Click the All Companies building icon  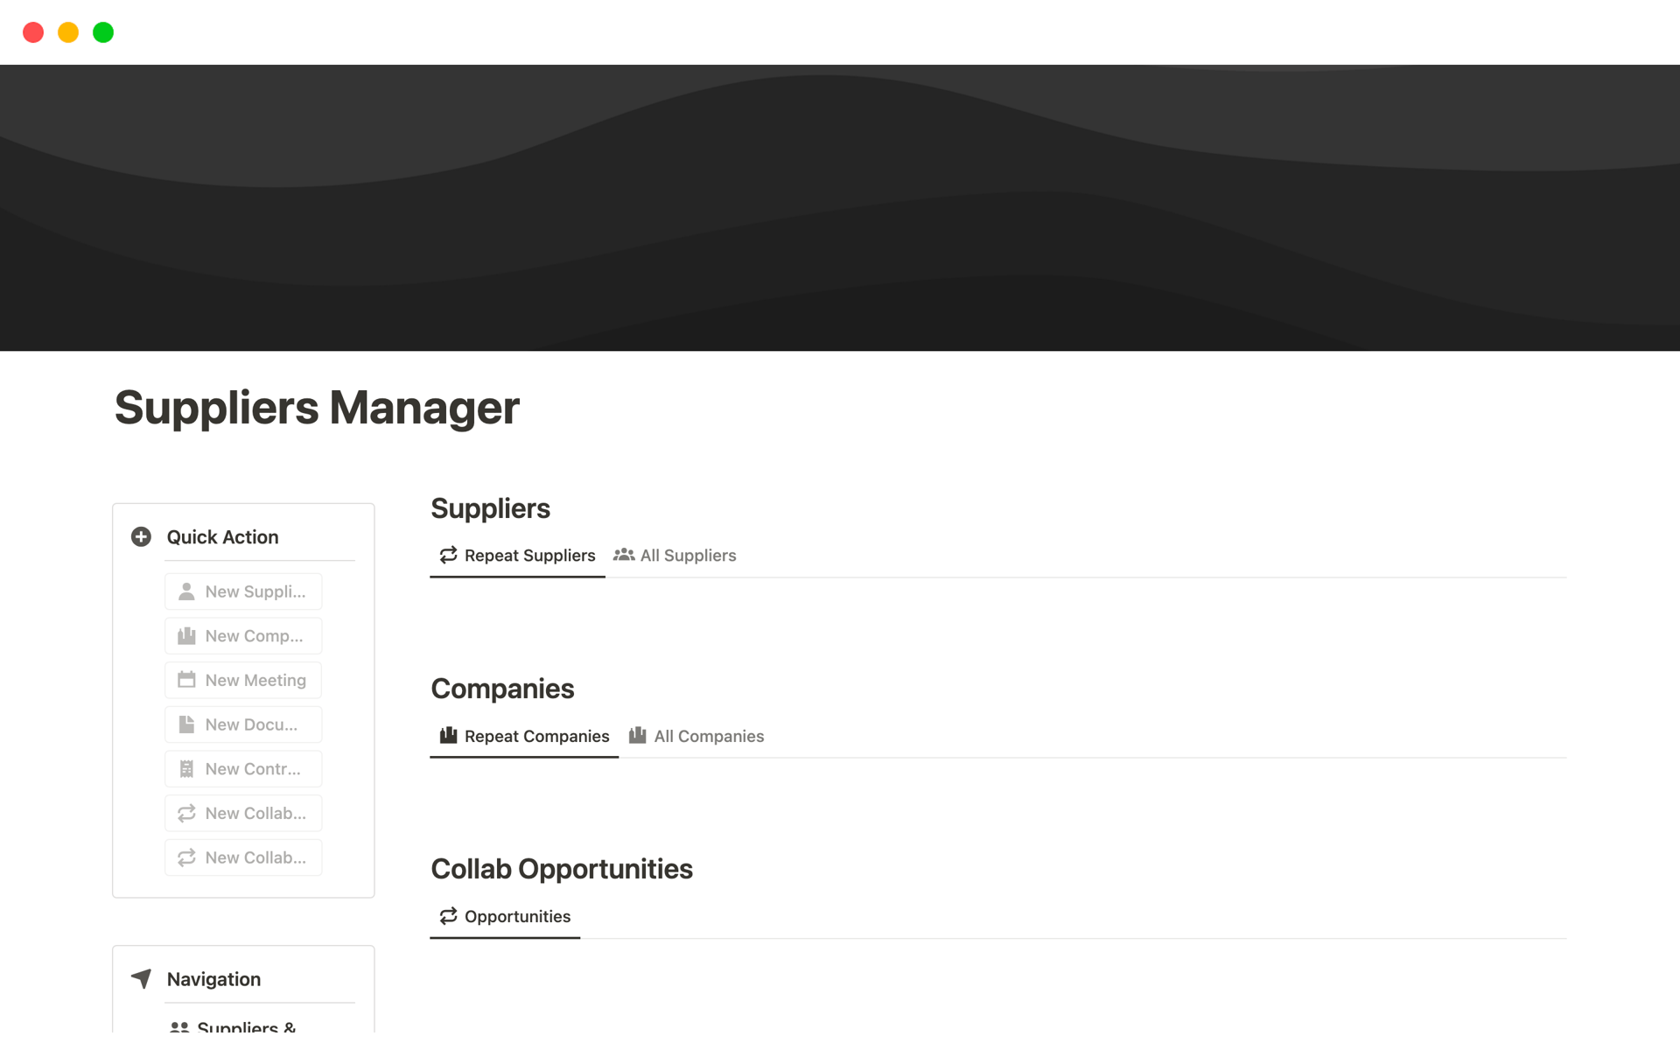pyautogui.click(x=639, y=736)
